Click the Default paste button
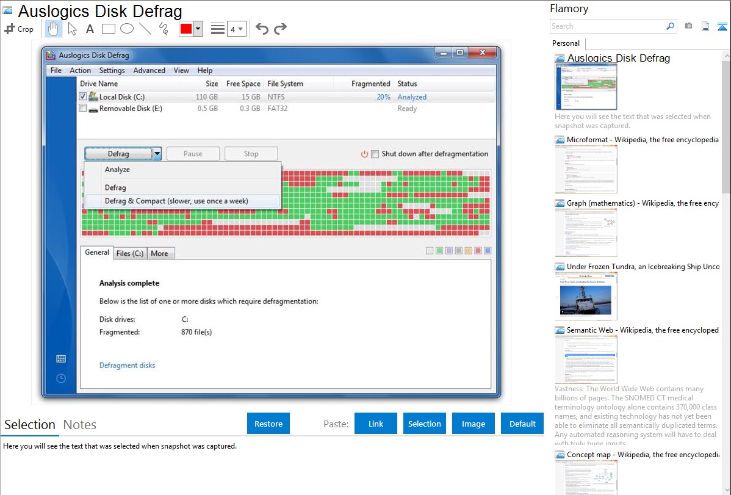Screen dimensions: 731x495 pyautogui.click(x=522, y=424)
